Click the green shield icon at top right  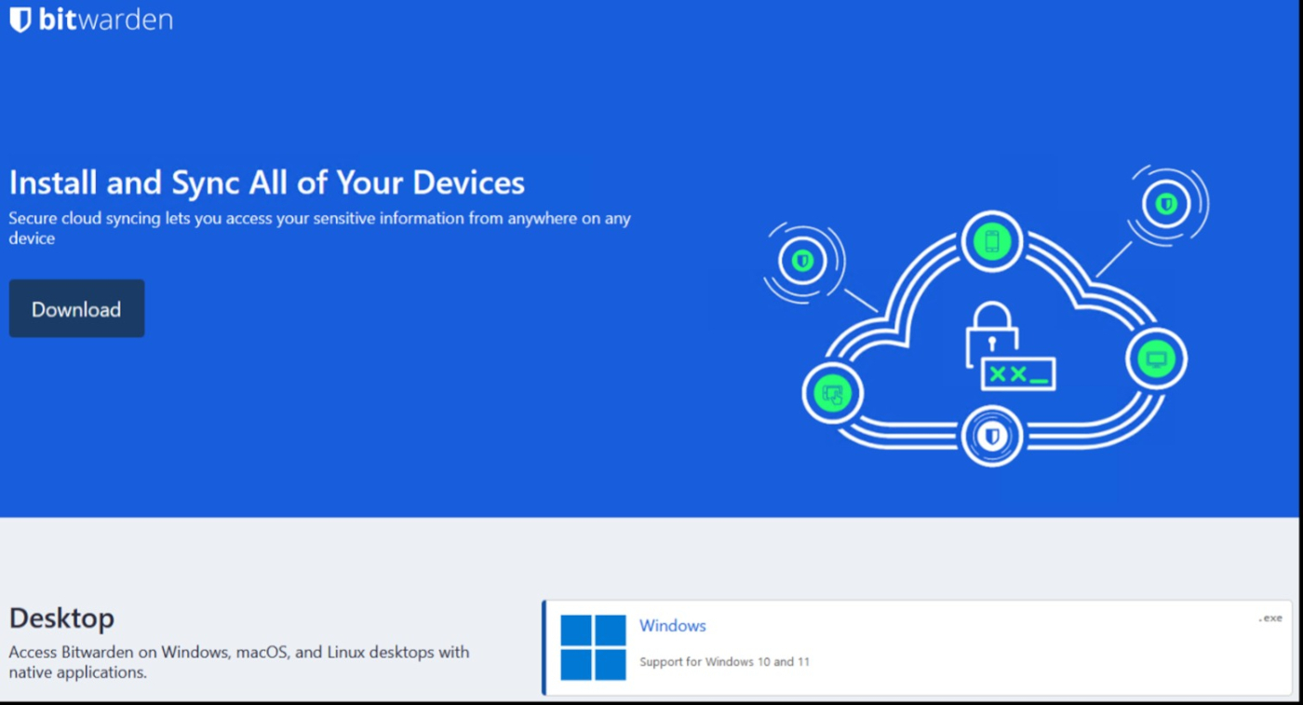click(1166, 203)
